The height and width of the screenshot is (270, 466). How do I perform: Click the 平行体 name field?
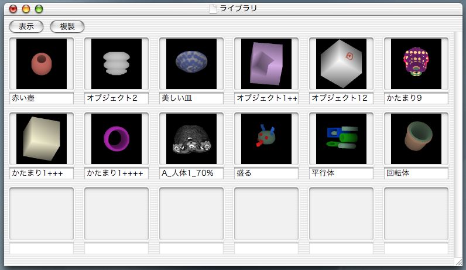(x=341, y=173)
